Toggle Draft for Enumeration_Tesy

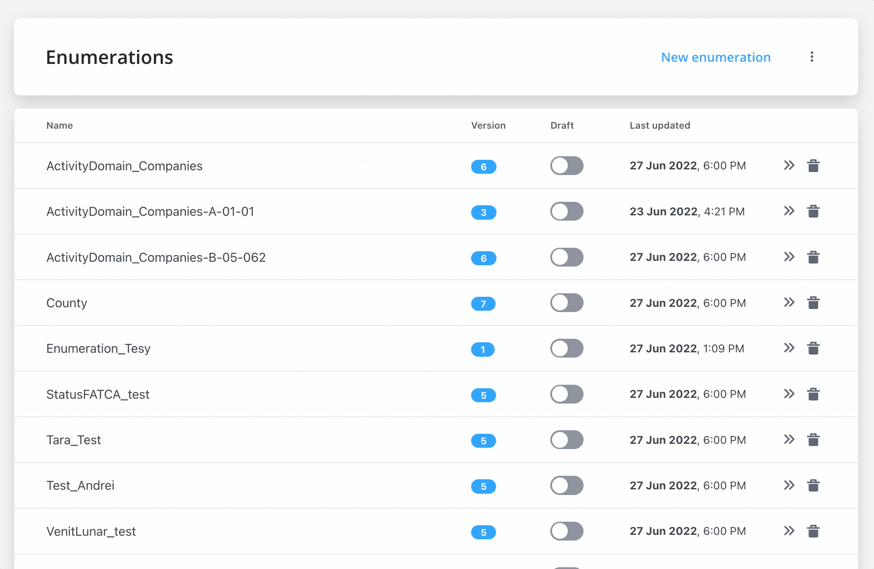(567, 348)
